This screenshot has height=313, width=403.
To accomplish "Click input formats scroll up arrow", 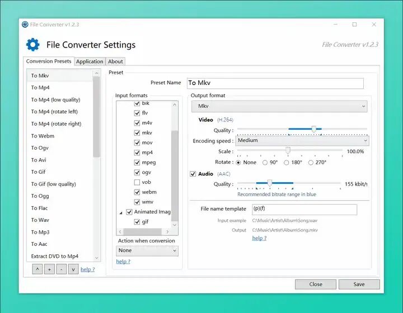I will coord(175,105).
